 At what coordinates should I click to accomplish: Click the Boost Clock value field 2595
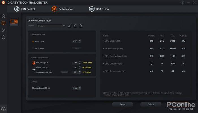click(x=75, y=41)
